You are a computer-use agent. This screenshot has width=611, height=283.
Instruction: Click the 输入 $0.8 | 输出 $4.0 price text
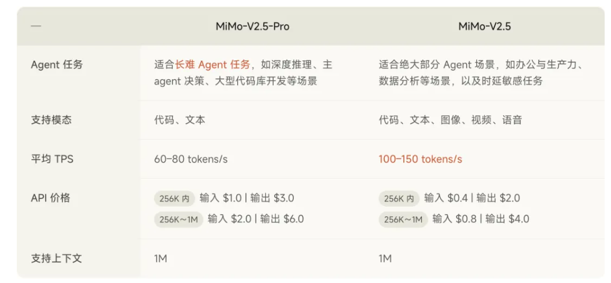coord(480,219)
